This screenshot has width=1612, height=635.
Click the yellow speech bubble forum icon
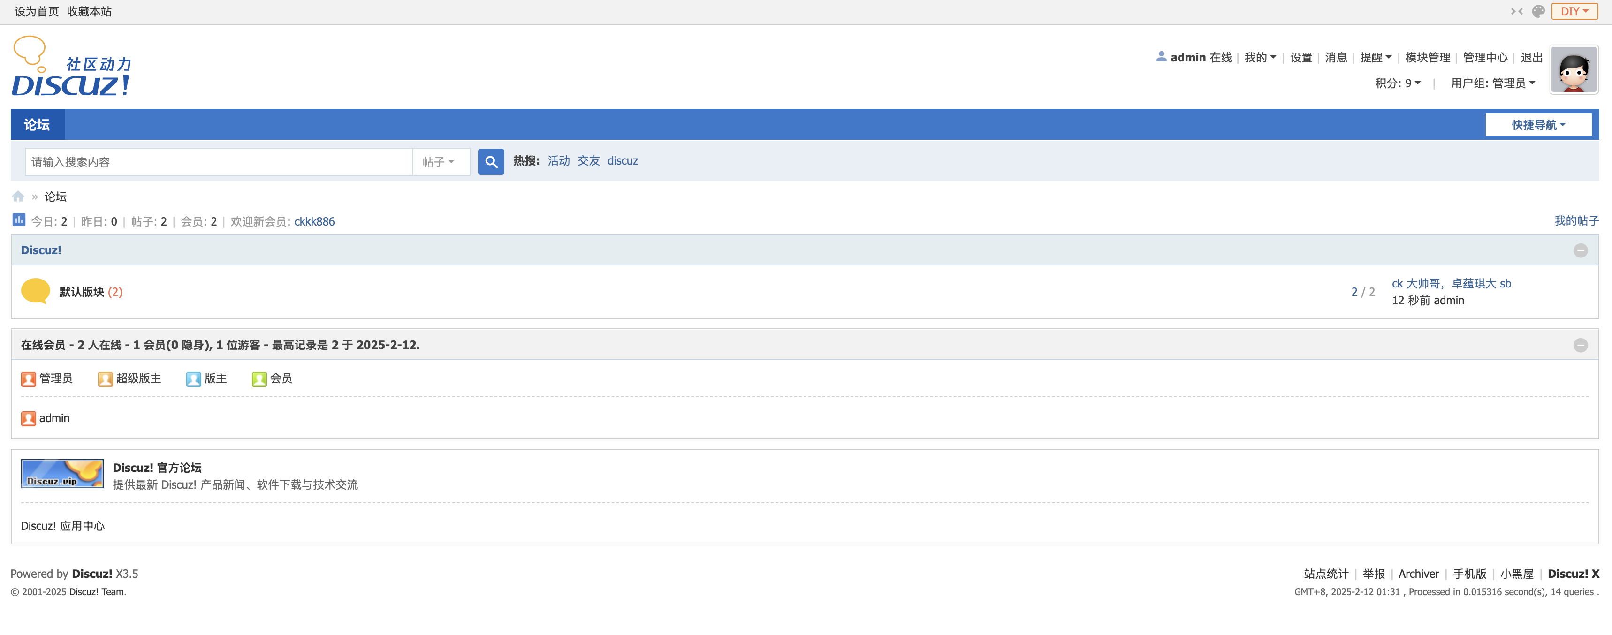(35, 291)
